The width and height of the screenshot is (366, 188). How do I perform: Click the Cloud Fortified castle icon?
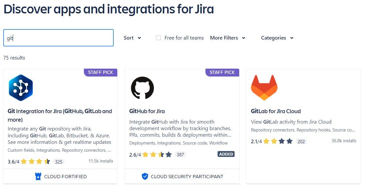click(38, 177)
